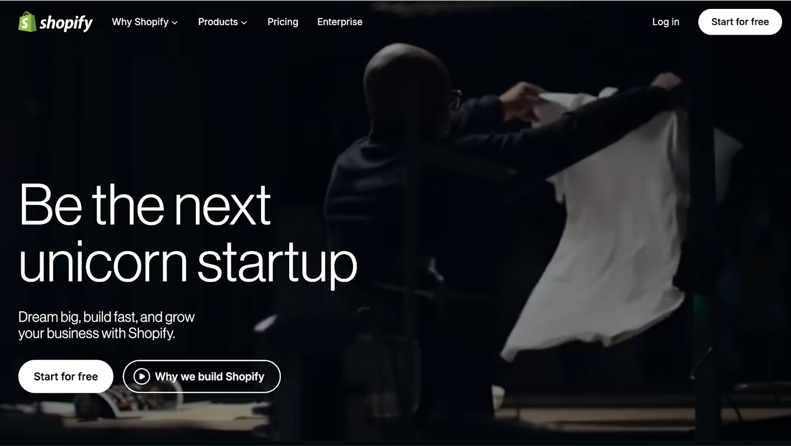Click Start for free below the tagline
Image resolution: width=791 pixels, height=446 pixels.
(66, 376)
